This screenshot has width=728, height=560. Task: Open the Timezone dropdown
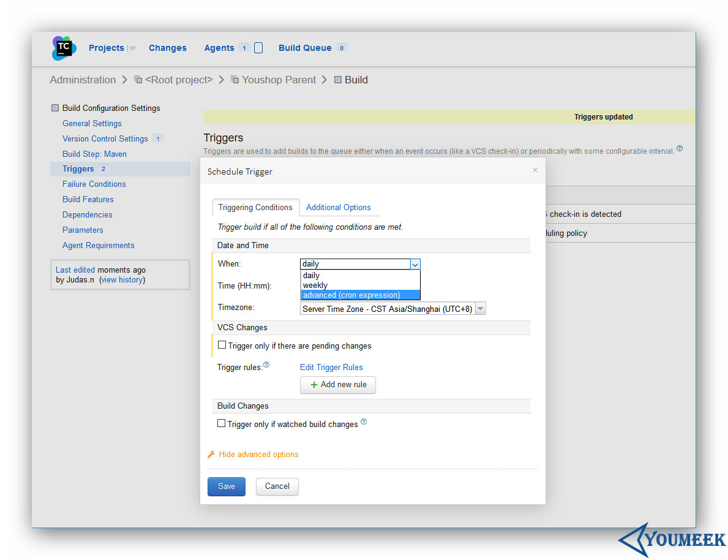click(x=393, y=309)
